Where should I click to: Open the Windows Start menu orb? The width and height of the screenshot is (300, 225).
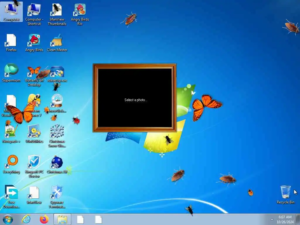point(8,219)
